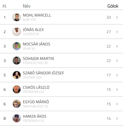The width and height of the screenshot is (123, 130).
Task: Click Szabó Sándor József's avatar
Action: click(17, 75)
